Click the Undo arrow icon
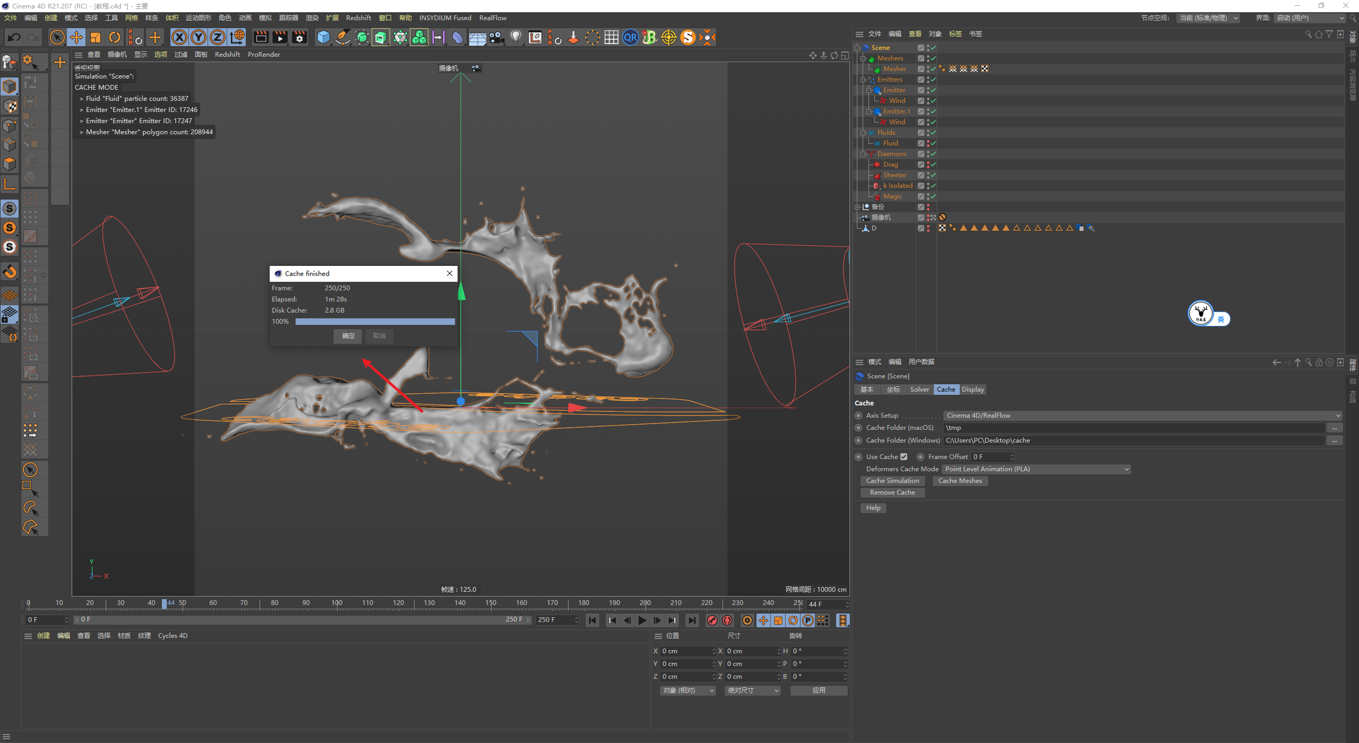 [x=14, y=37]
